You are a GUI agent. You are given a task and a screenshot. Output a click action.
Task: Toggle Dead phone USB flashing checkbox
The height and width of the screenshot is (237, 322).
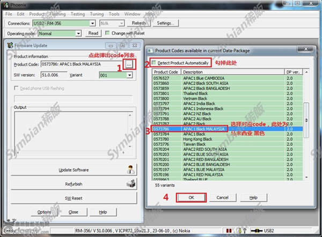click(x=16, y=88)
